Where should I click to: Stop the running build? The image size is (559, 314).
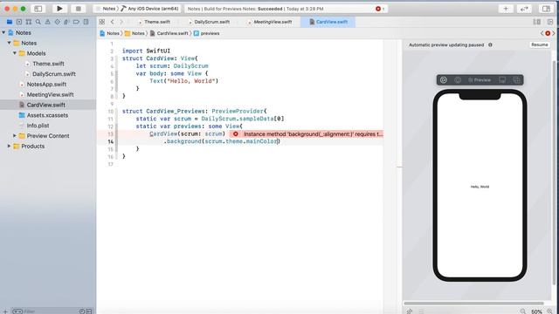pos(78,9)
